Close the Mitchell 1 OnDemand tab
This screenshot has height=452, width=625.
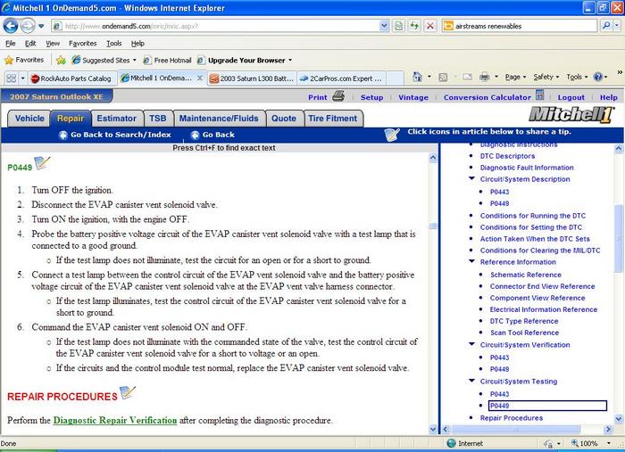200,78
